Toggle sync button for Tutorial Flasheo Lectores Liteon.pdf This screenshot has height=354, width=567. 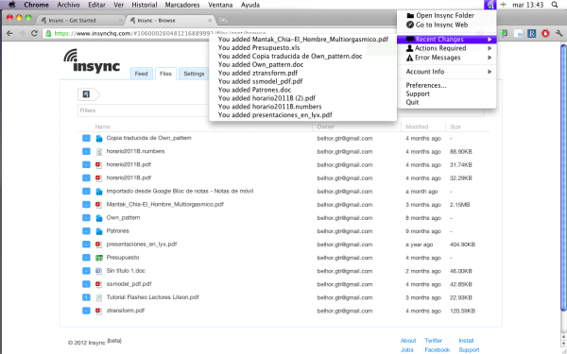[86, 297]
